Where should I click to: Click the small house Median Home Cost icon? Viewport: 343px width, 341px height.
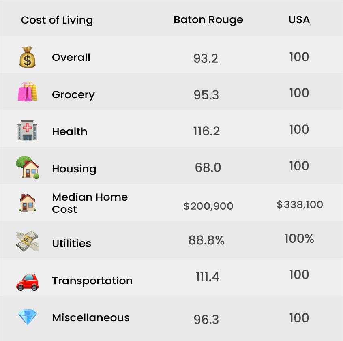[x=27, y=203]
